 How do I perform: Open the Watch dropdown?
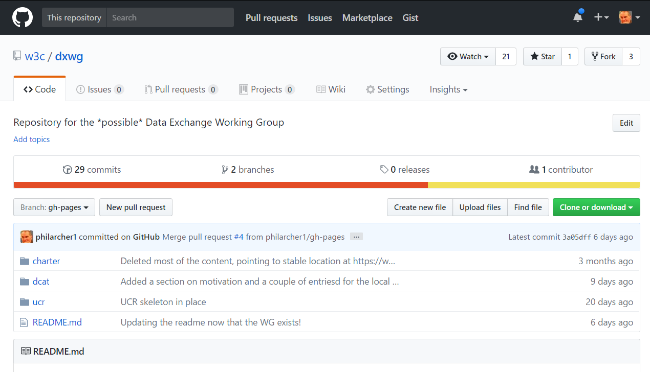point(468,57)
